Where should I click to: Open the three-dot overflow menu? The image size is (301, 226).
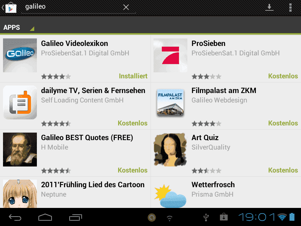(x=290, y=7)
